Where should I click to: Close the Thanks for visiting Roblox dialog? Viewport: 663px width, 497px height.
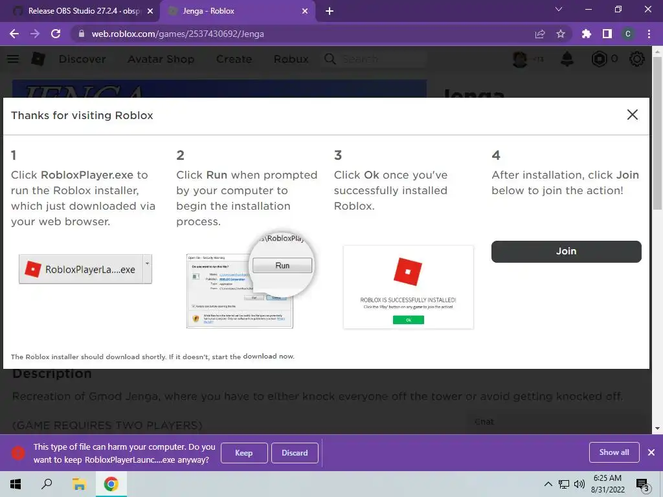(632, 115)
